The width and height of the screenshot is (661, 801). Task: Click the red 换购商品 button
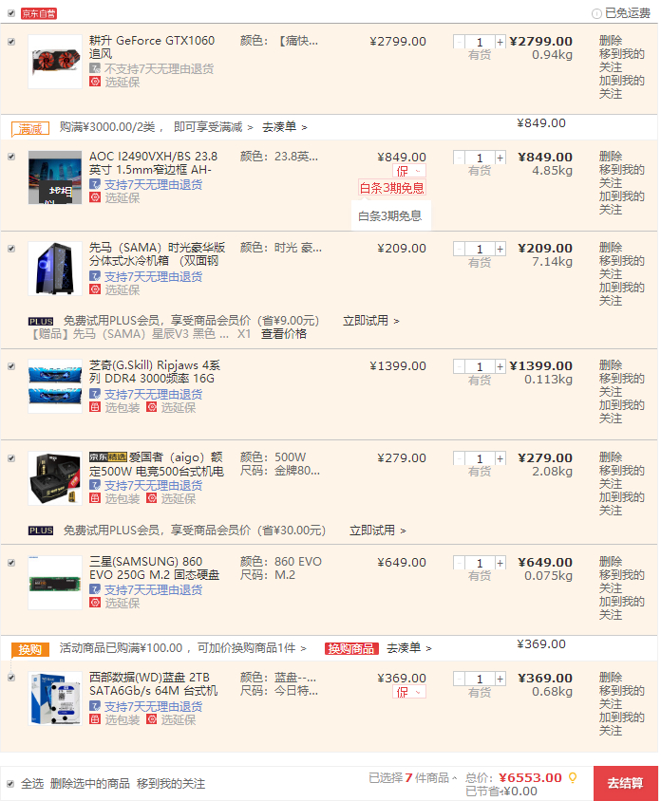(x=351, y=648)
